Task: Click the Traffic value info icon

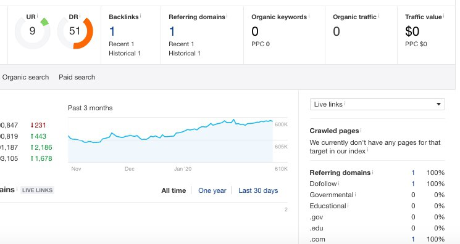Action: pyautogui.click(x=443, y=15)
